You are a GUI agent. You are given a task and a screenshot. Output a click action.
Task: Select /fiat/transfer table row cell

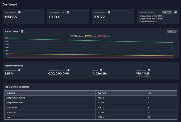(50, 107)
